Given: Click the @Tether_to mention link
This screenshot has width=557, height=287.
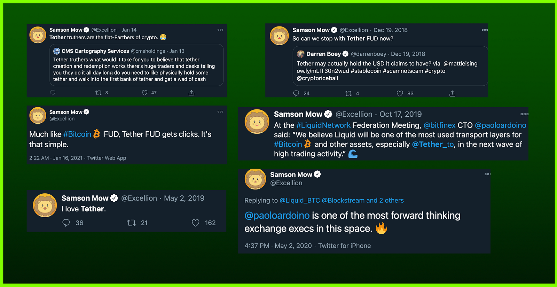Looking at the screenshot, I should [x=433, y=144].
